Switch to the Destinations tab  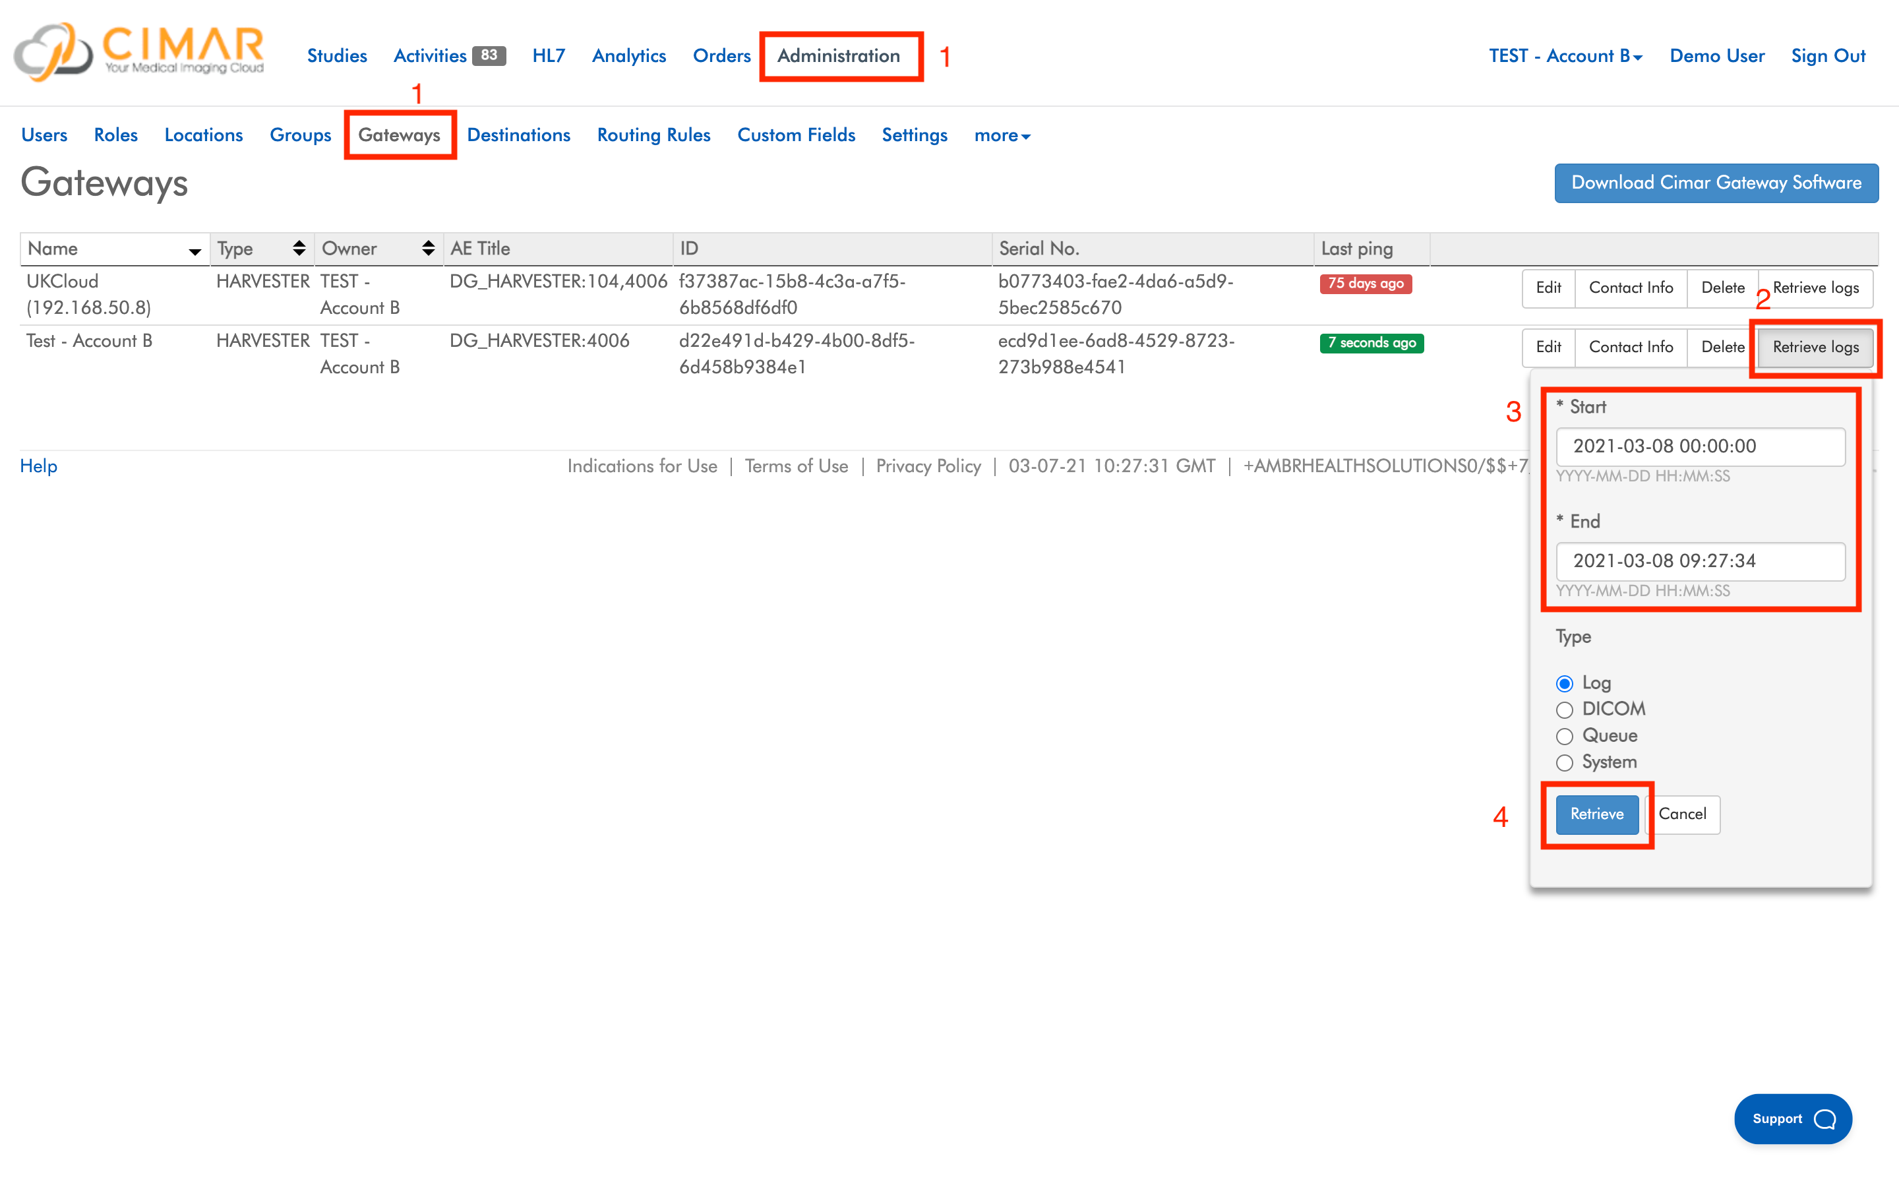coord(518,135)
